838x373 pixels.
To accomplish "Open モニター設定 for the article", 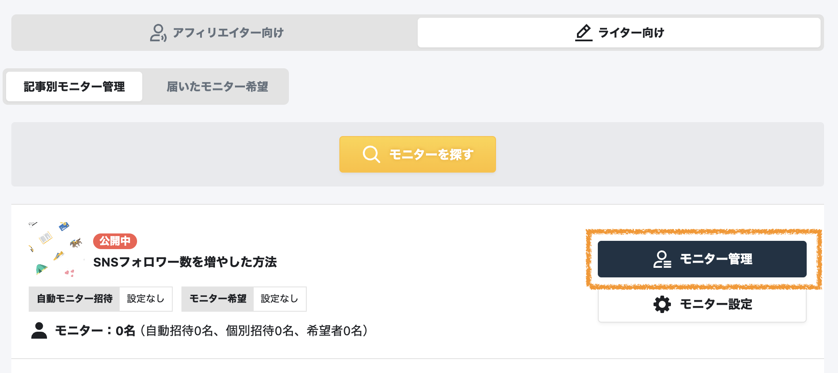I will (x=702, y=304).
